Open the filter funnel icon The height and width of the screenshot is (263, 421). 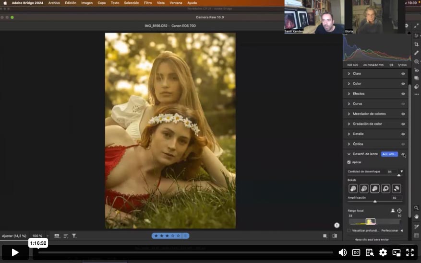[74, 236]
